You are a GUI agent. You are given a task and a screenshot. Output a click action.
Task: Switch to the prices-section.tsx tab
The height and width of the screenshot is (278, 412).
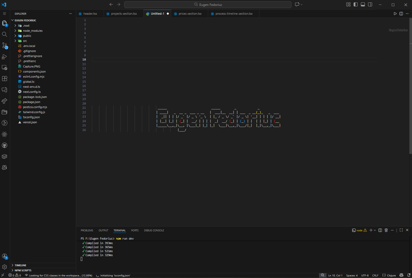[190, 14]
